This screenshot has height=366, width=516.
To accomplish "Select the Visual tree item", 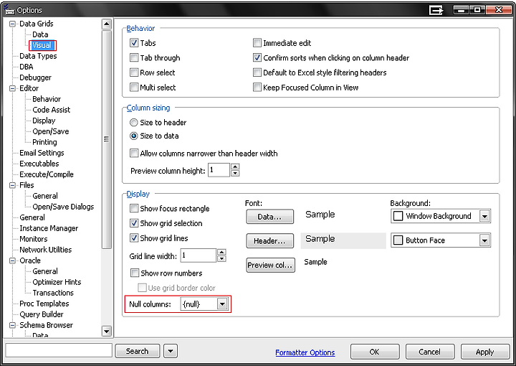I will click(42, 45).
